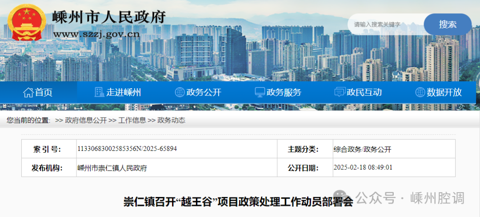This screenshot has height=217, width=480.
Task: Click the 嵊州市人民政府 site title
Action: pyautogui.click(x=109, y=17)
